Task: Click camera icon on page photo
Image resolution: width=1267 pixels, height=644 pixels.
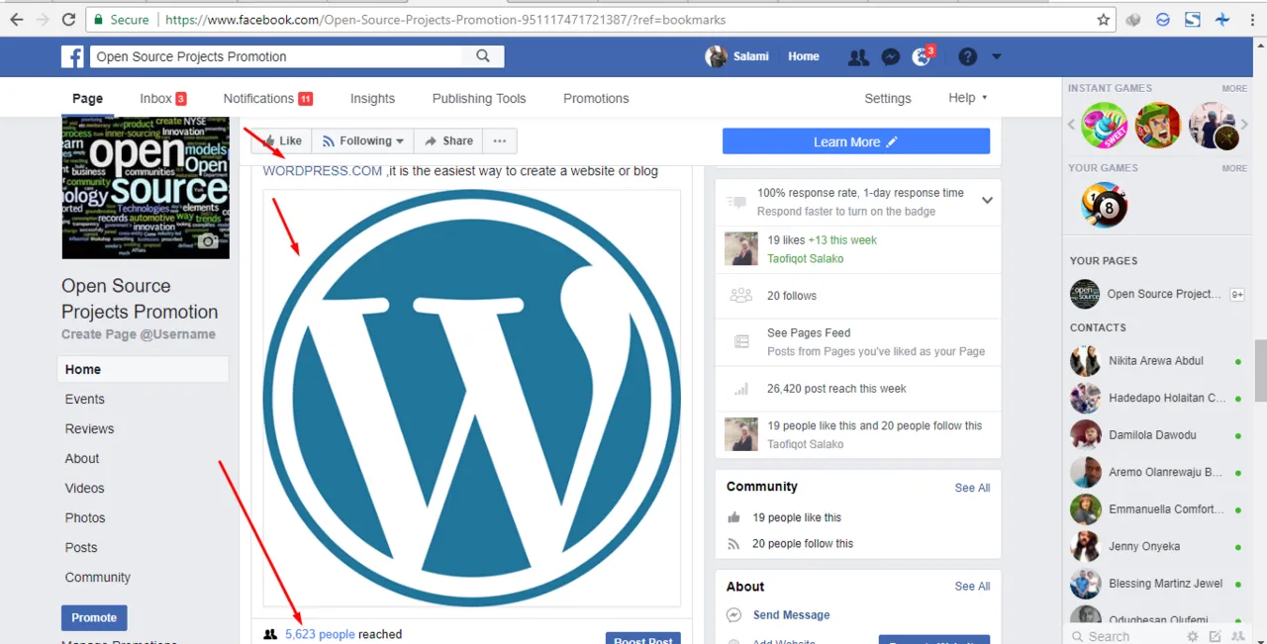Action: 208,241
